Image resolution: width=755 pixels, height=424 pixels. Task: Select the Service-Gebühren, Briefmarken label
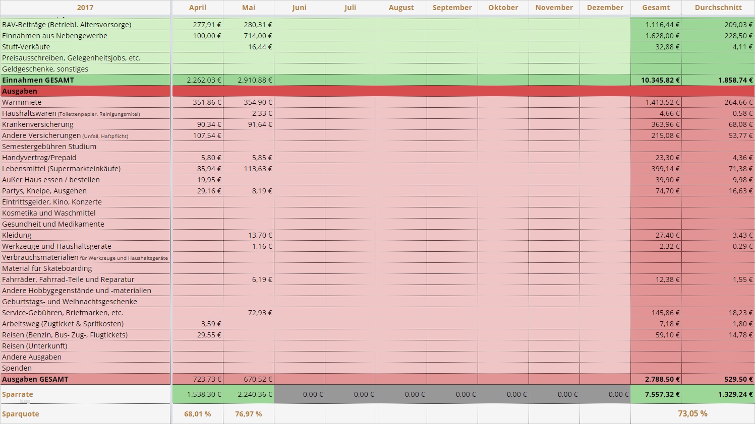[63, 313]
